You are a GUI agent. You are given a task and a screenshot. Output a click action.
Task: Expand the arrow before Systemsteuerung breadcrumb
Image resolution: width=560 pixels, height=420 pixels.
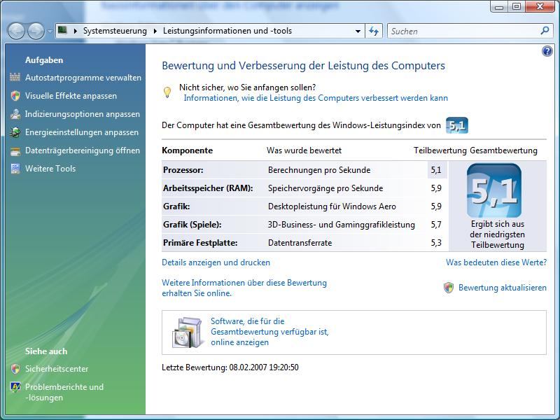pyautogui.click(x=76, y=31)
